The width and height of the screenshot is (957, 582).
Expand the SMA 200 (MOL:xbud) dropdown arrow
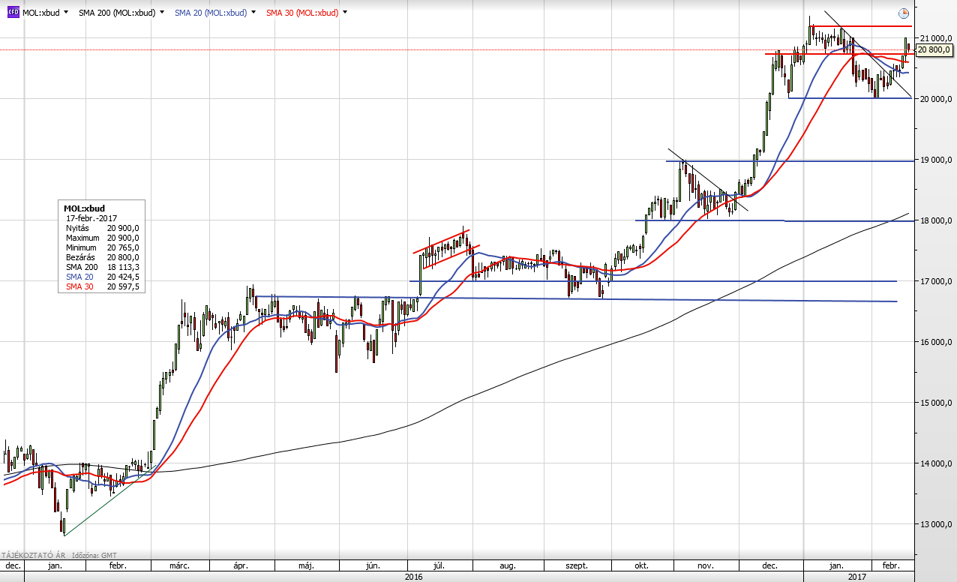(x=162, y=13)
